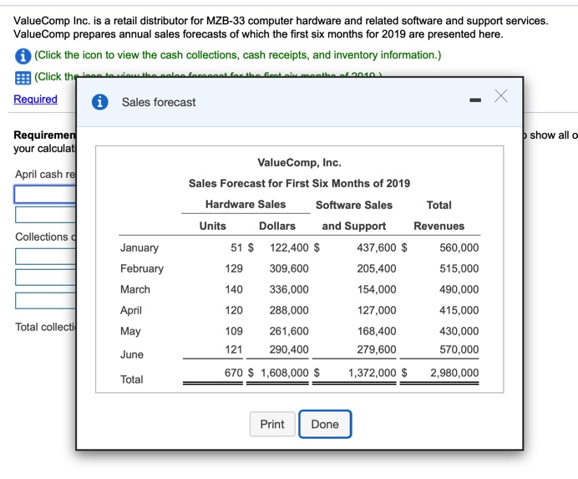Select the June row label

(x=132, y=354)
